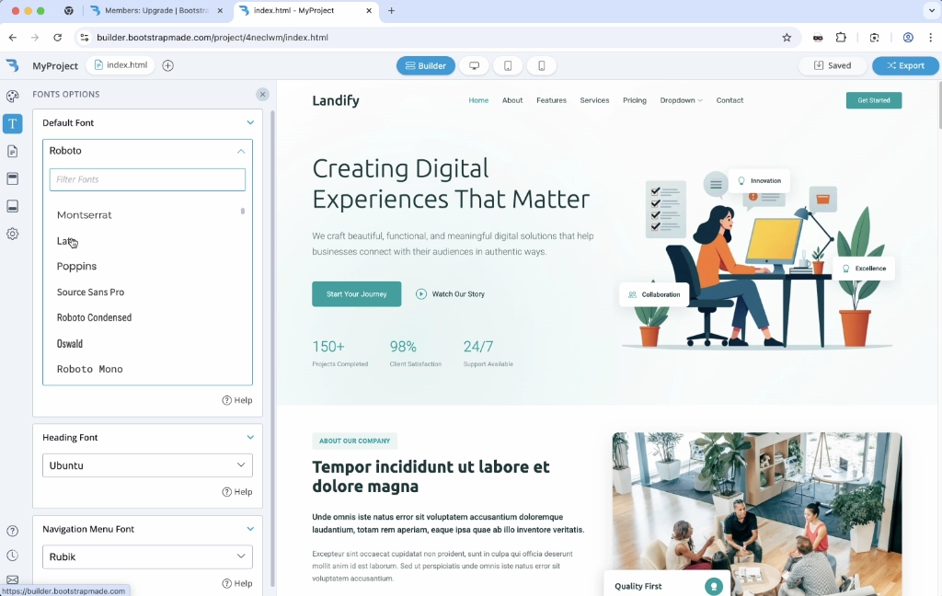This screenshot has width=942, height=596.
Task: Click the browser reload button
Action: pos(58,37)
